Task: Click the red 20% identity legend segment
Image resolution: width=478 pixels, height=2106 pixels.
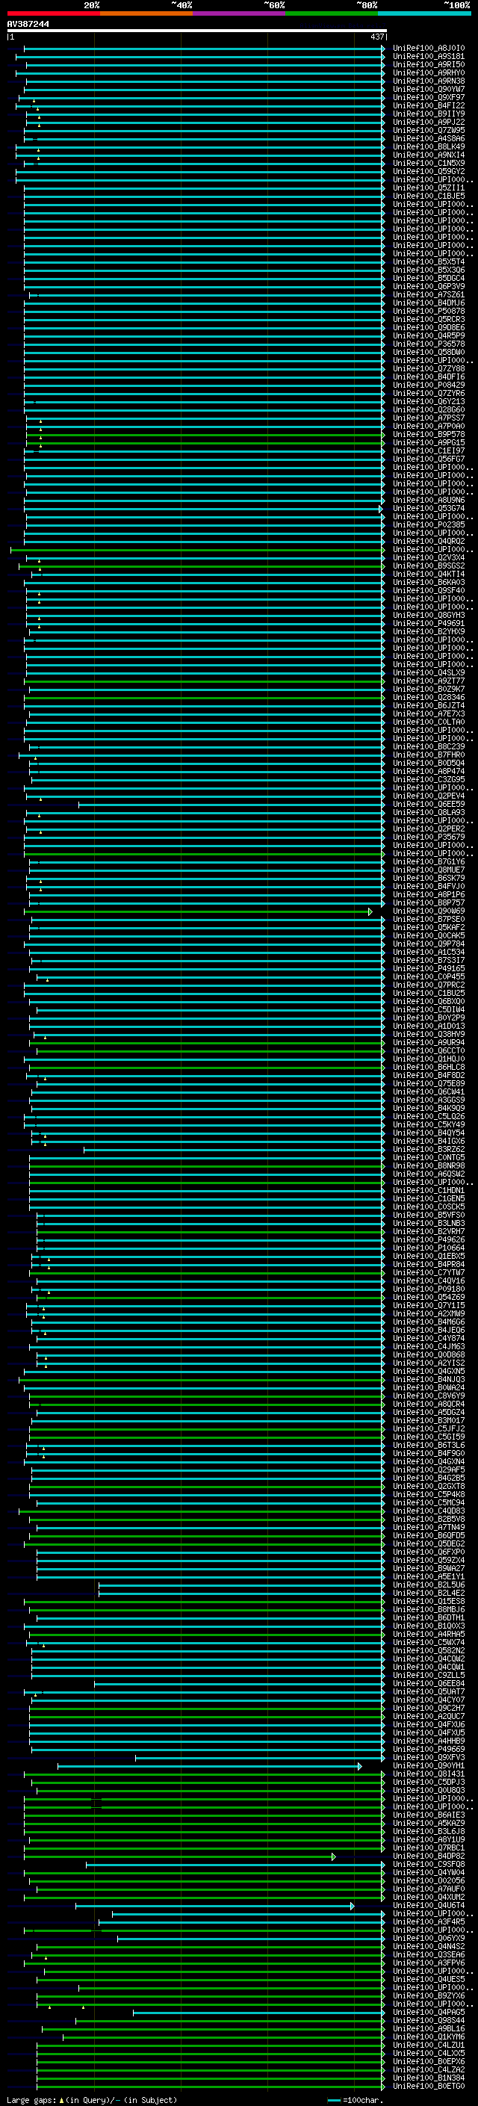Action: (x=53, y=13)
